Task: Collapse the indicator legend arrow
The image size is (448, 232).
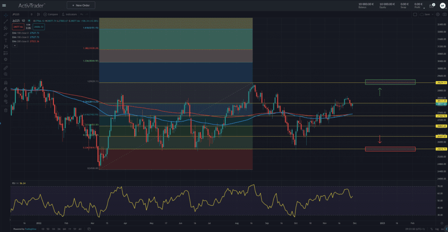Action: pos(14,45)
